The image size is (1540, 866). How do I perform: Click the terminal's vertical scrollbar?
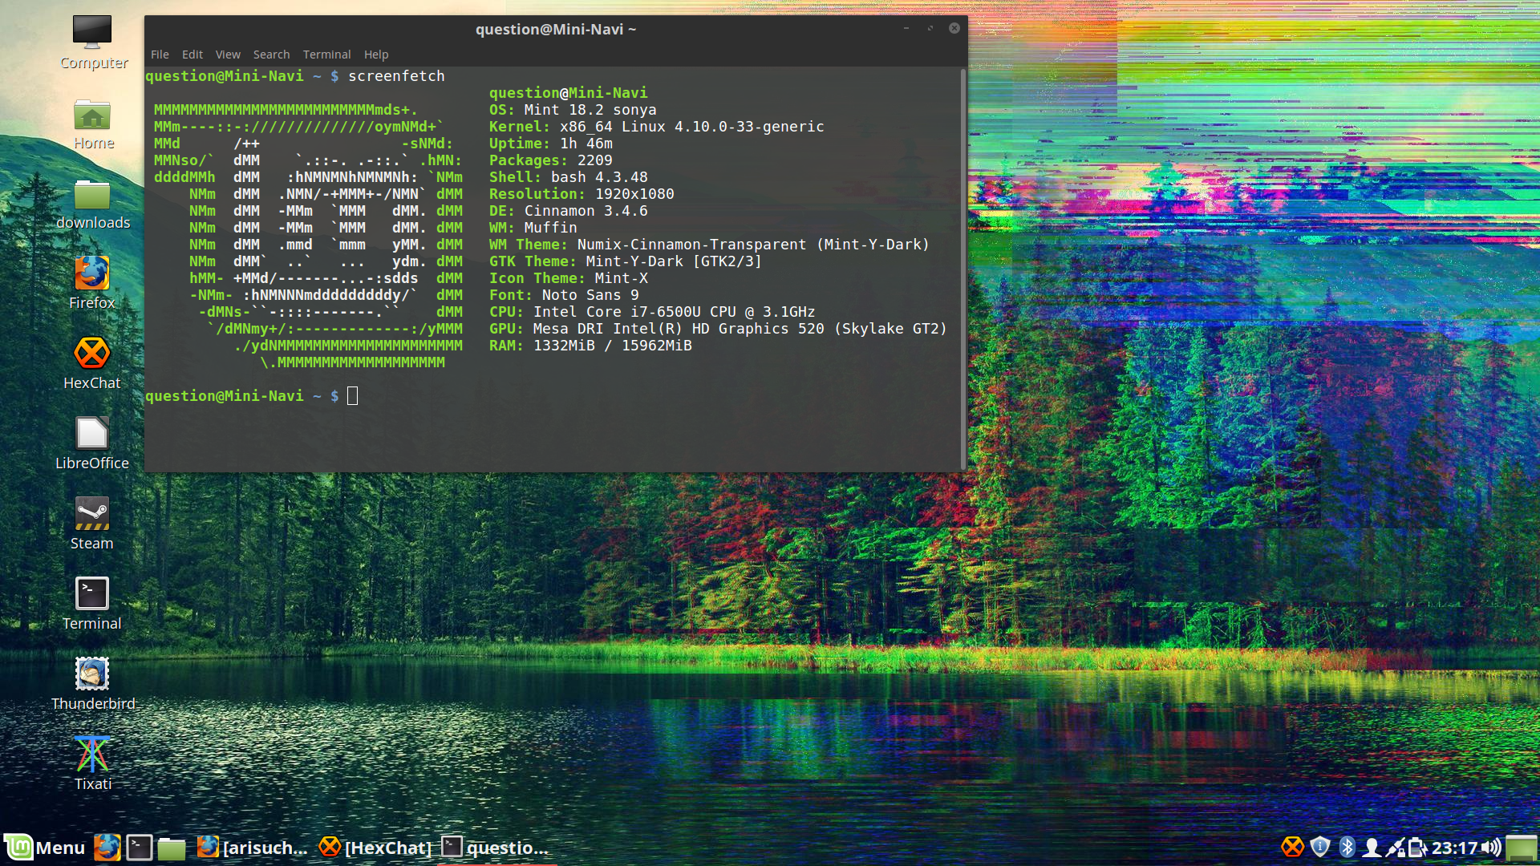point(962,269)
